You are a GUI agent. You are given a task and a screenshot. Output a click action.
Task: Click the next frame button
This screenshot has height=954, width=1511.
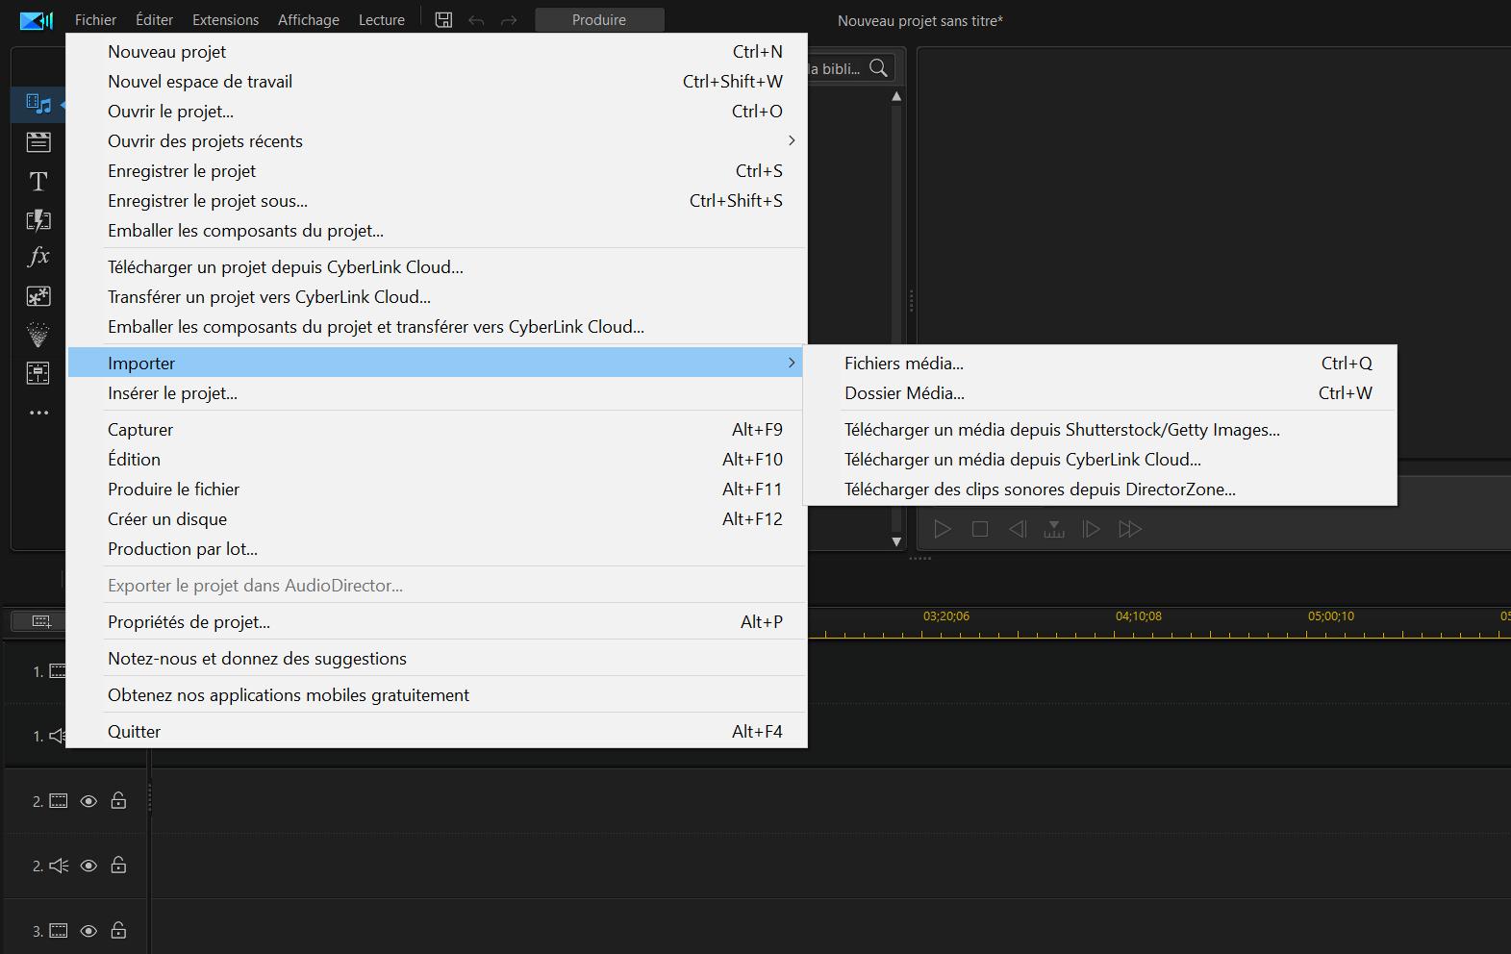pos(1091,529)
